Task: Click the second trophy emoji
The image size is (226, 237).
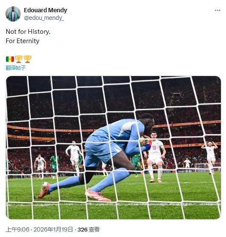Action: [x=28, y=59]
